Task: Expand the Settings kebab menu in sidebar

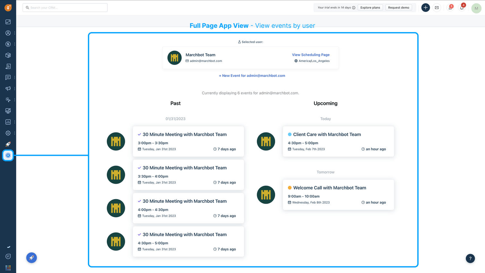Action: (x=14, y=133)
